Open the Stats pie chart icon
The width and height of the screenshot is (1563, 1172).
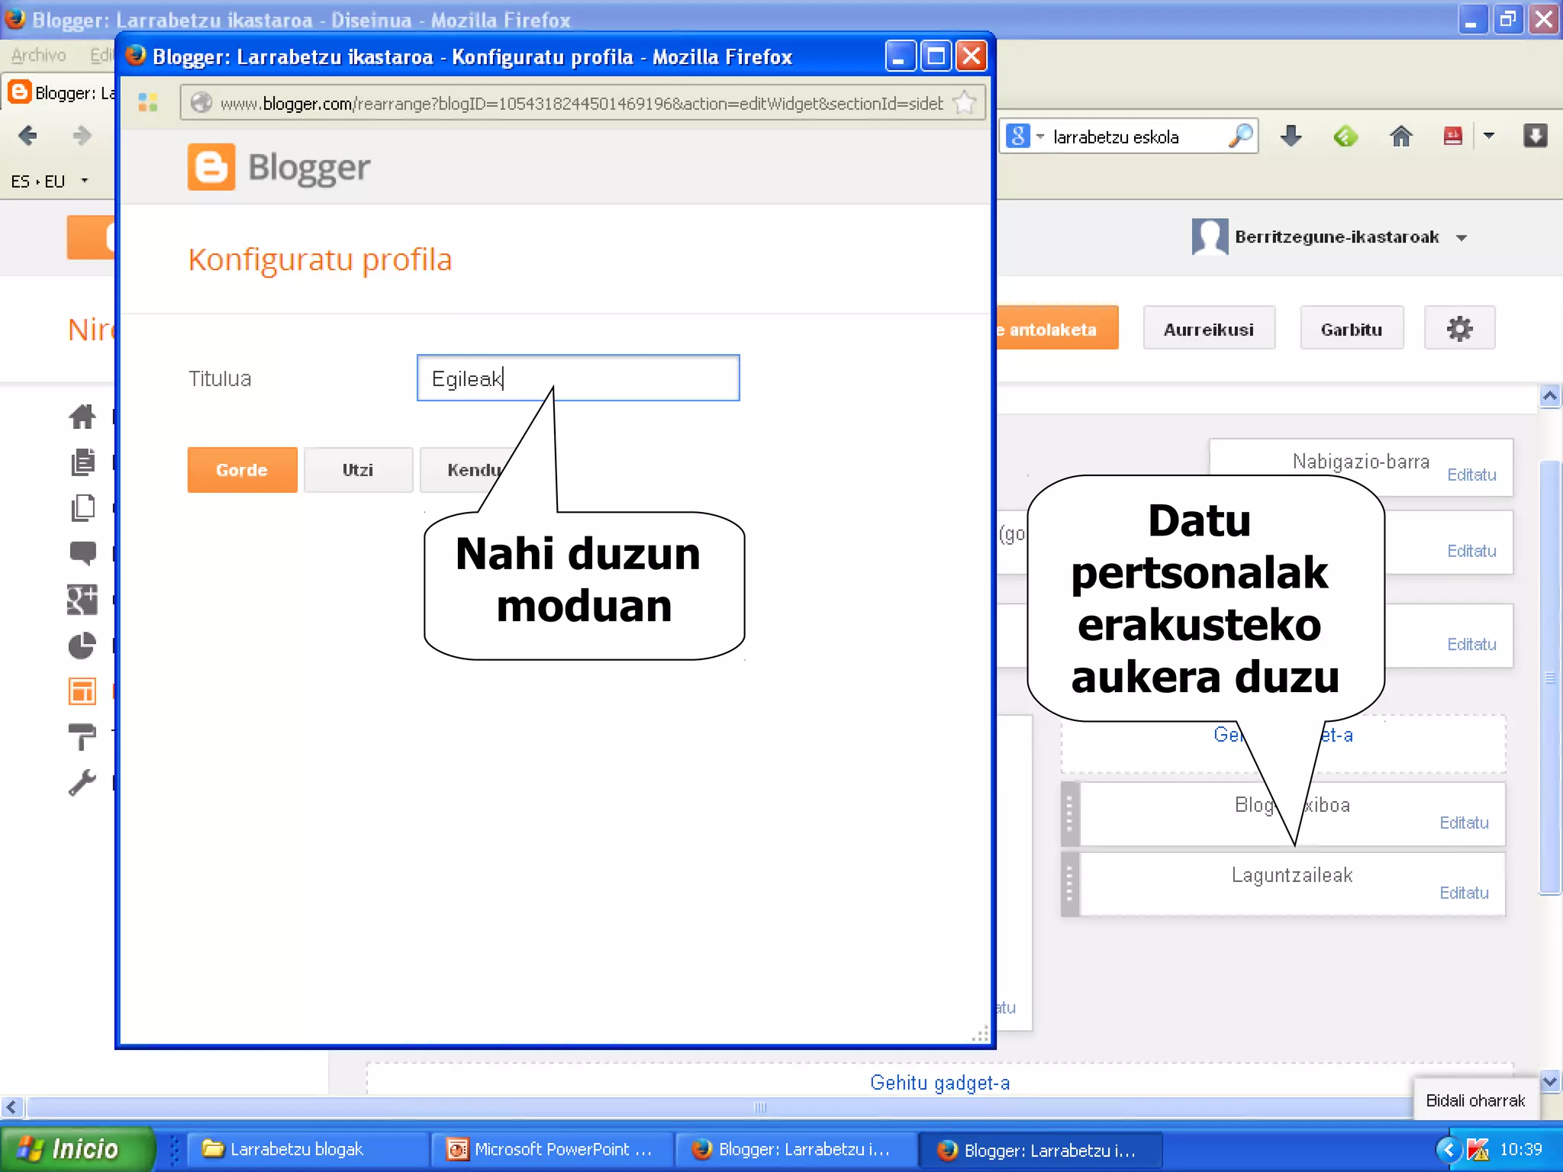point(82,646)
